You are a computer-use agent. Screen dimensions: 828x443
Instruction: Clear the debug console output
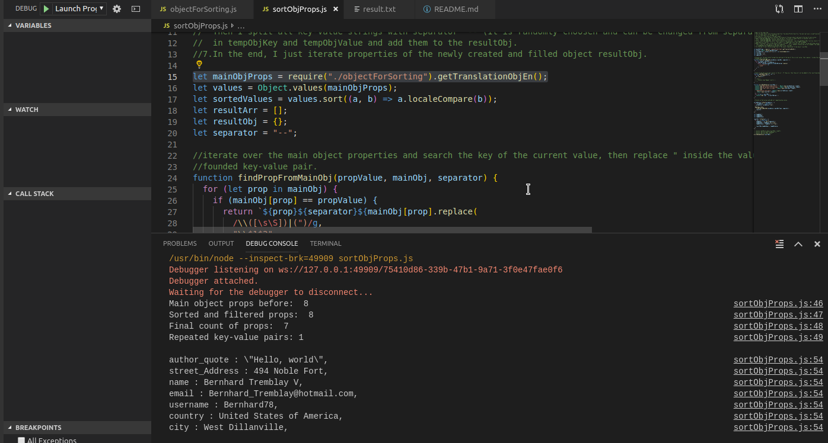[x=779, y=244]
